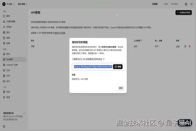196x131 pixels.
Task: Open the D user avatar menu
Action: tap(191, 4)
